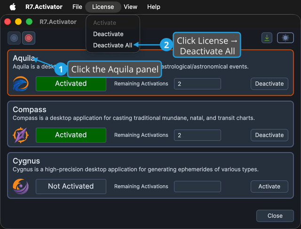Deactivate the Aquila license
The image size is (301, 229).
269,84
